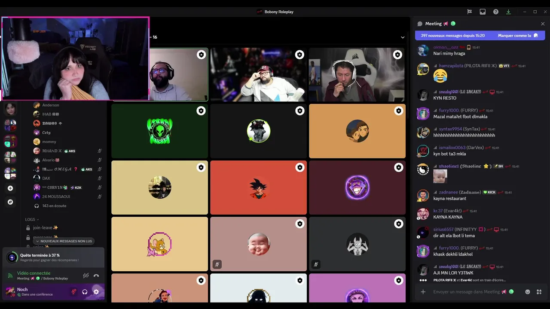Collapse the LOGS channel category
550x309 pixels.
coord(32,219)
